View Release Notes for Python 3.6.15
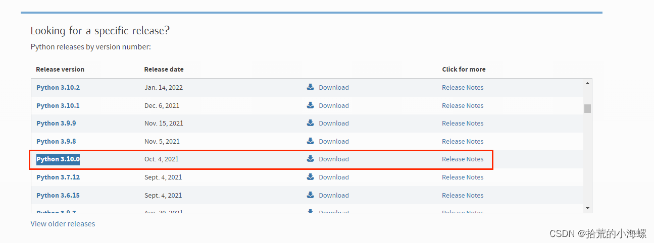 click(463, 195)
